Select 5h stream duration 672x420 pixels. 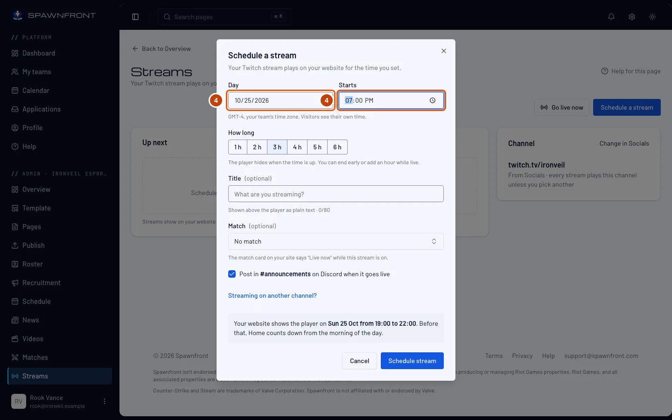tap(317, 147)
